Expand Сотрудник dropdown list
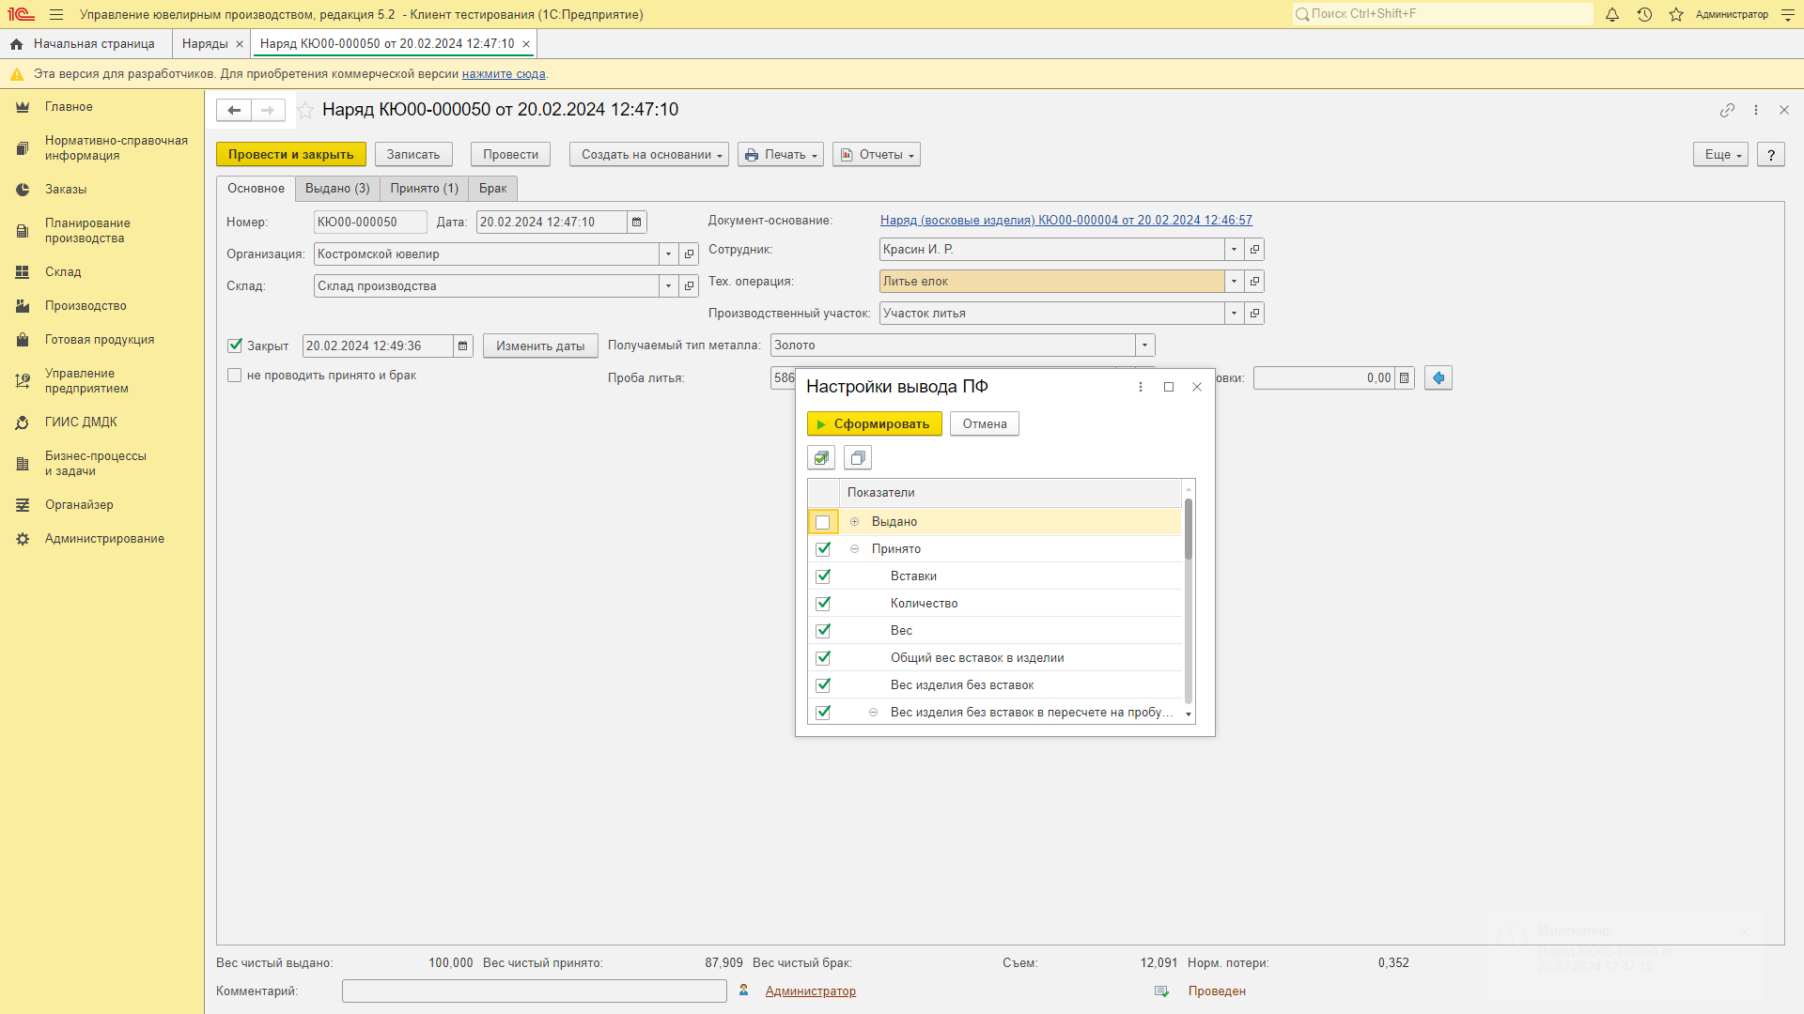The height and width of the screenshot is (1014, 1804). 1235,250
